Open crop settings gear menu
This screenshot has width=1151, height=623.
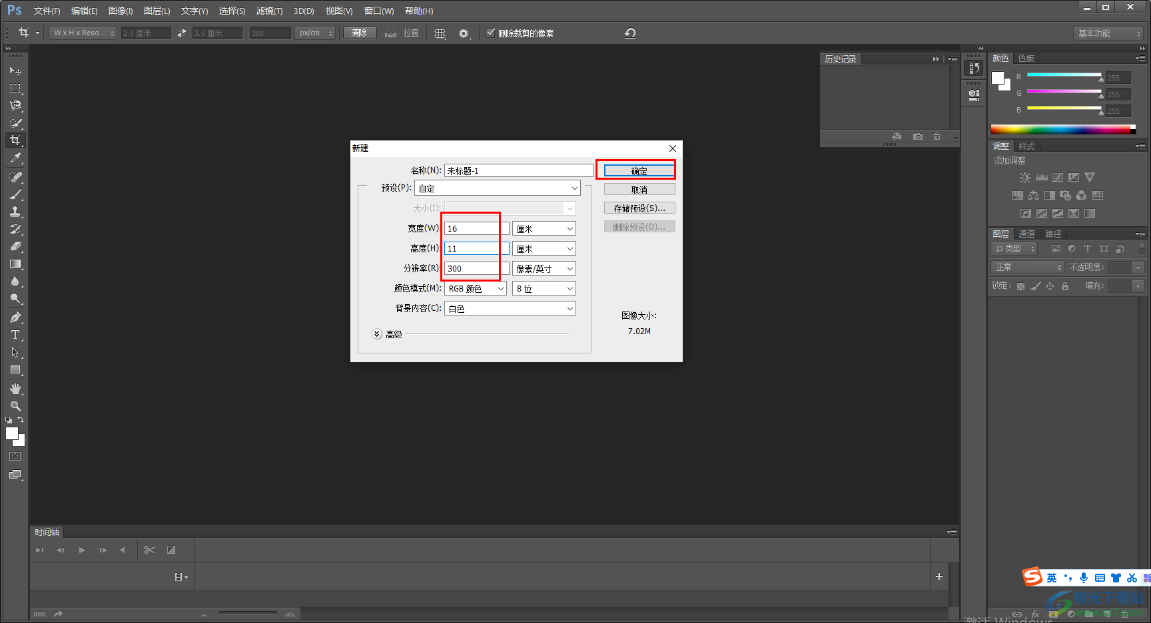[464, 33]
